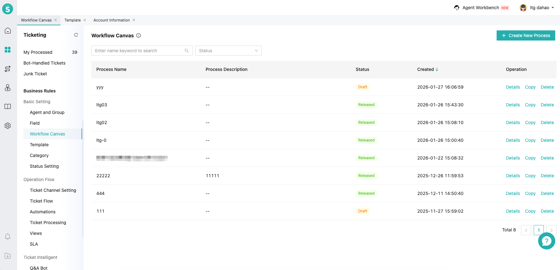
Task: Select Ticket Flow in the sidebar
Action: coord(41,201)
